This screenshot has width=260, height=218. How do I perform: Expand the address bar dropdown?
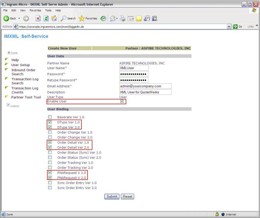(229, 27)
